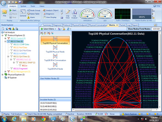Select 802.11 CCMP Data in tree
Viewport: 162px width, 122px height.
[21, 45]
